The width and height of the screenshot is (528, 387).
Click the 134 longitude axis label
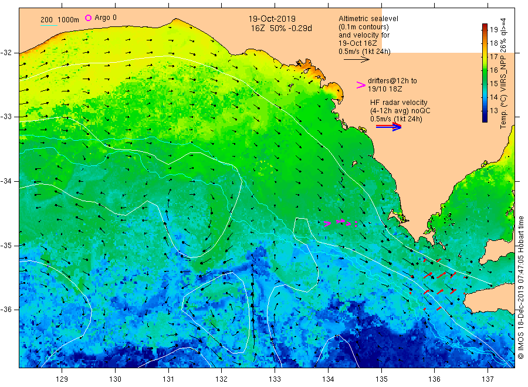pyautogui.click(x=328, y=379)
